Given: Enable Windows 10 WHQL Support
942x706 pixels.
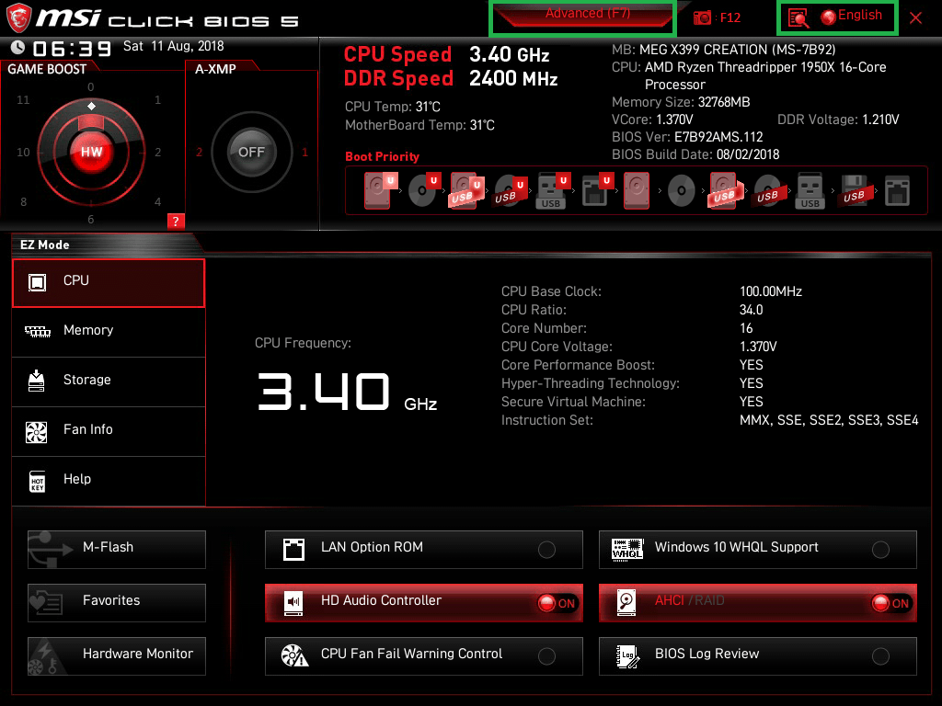Looking at the screenshot, I should point(758,549).
